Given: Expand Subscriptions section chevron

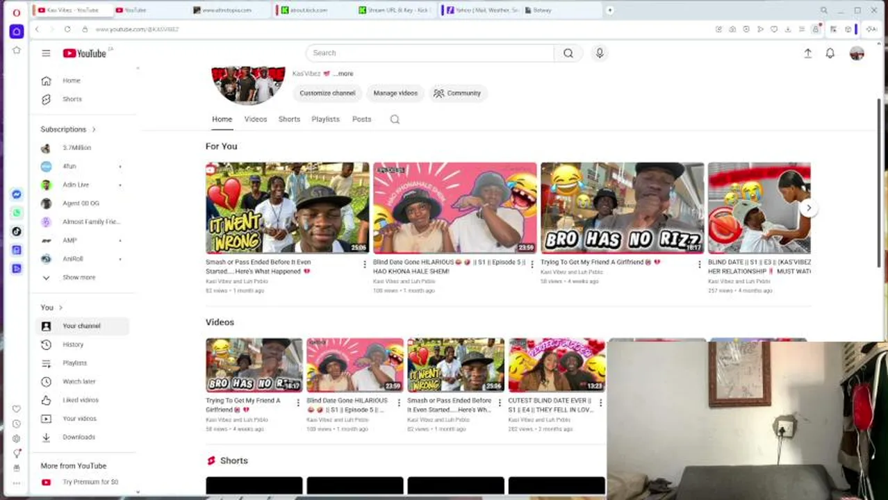Looking at the screenshot, I should click(94, 129).
